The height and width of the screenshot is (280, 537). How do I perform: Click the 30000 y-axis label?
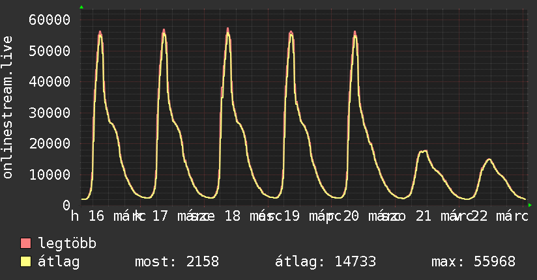coord(50,113)
